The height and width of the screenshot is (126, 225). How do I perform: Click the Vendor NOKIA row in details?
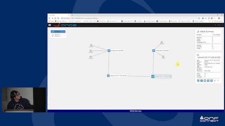[208, 62]
